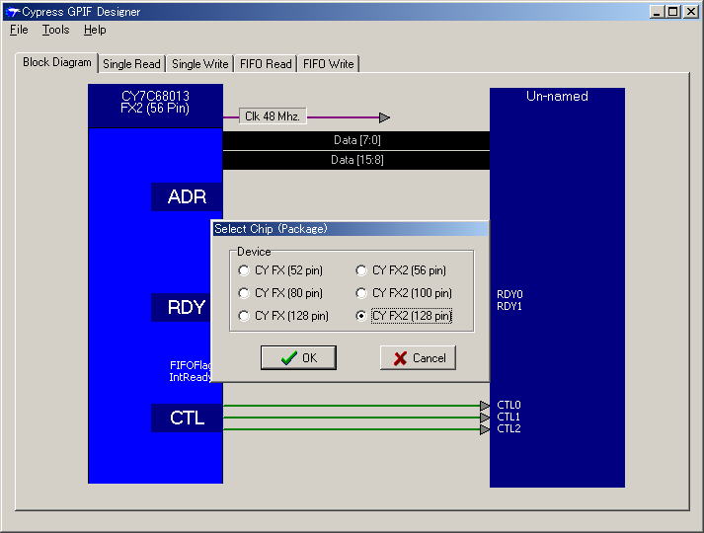704x533 pixels.
Task: Close the GPIF Designer window
Action: click(691, 12)
